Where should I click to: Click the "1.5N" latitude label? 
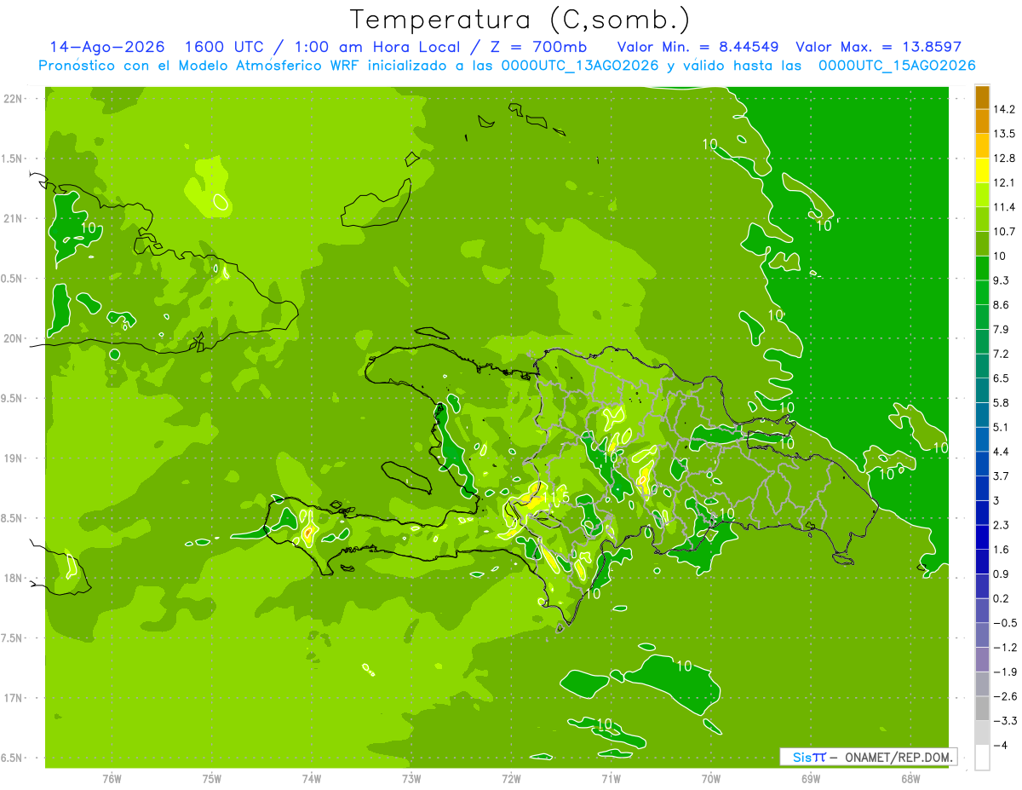tap(13, 159)
